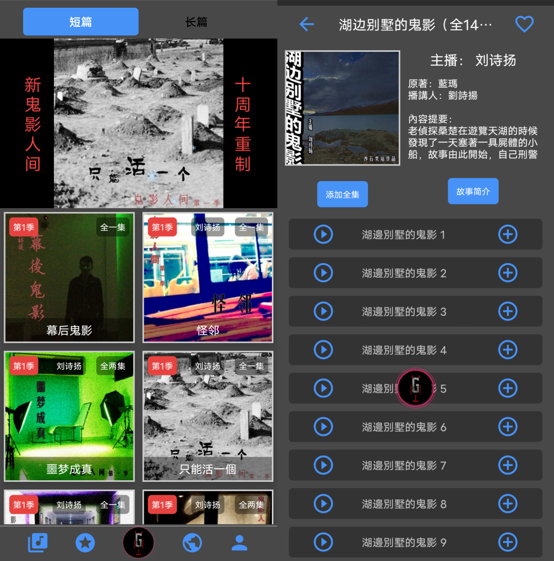Open the profile person icon

coord(239,543)
